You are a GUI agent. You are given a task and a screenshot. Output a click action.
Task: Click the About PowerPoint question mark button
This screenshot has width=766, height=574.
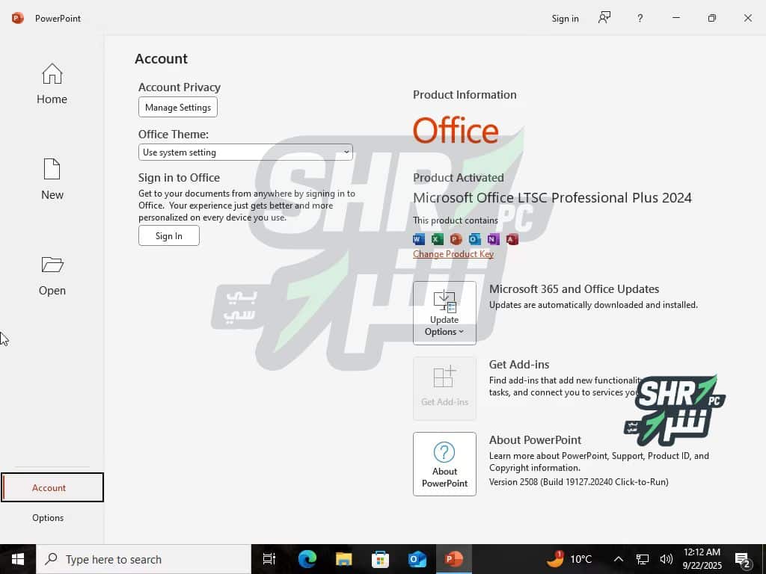coord(444,463)
